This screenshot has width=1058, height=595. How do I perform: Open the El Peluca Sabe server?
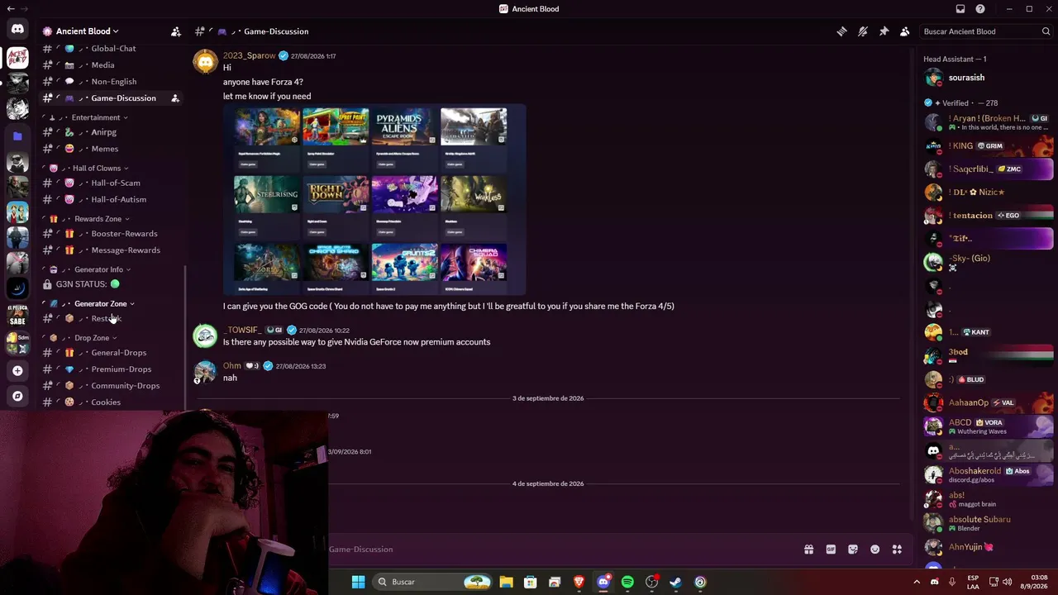(x=17, y=316)
